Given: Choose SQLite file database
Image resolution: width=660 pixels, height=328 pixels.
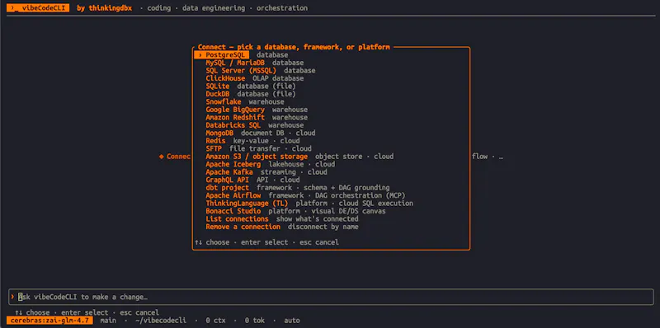Looking at the screenshot, I should click(251, 87).
